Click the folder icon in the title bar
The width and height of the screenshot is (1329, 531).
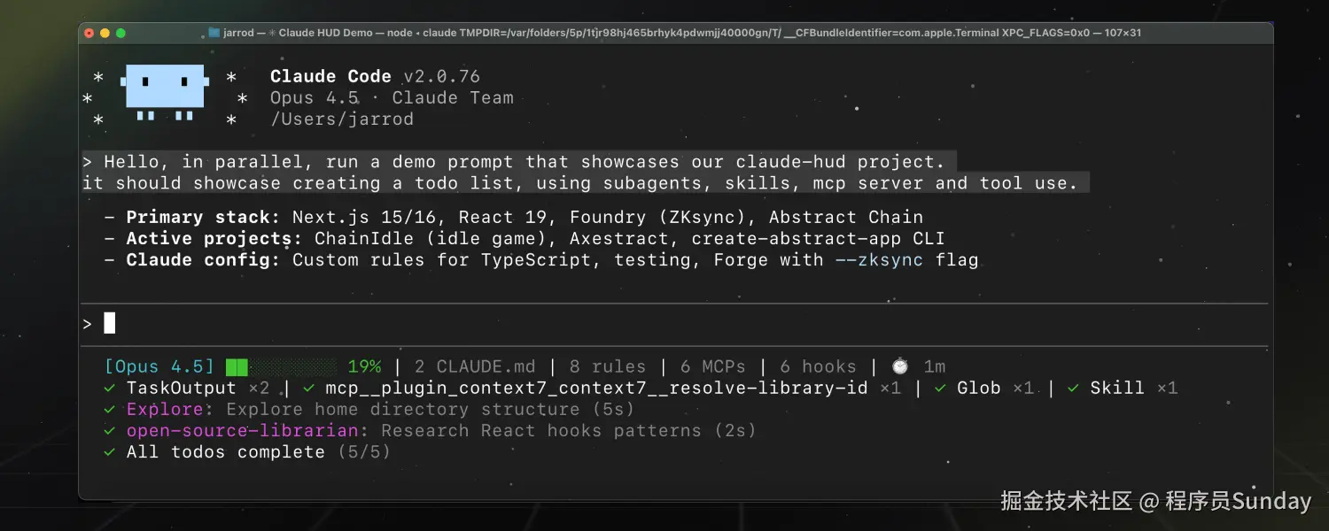pos(214,33)
